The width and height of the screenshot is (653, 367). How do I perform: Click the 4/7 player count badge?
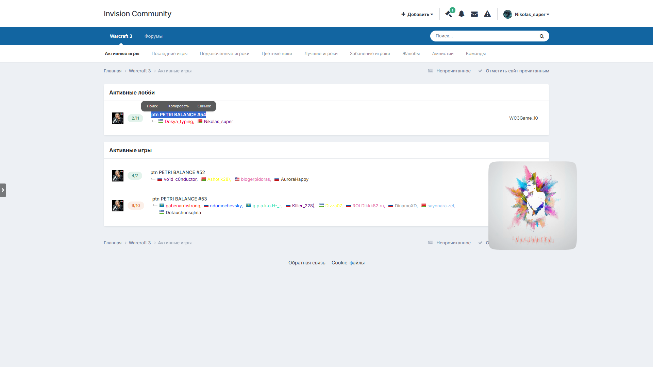pyautogui.click(x=135, y=176)
